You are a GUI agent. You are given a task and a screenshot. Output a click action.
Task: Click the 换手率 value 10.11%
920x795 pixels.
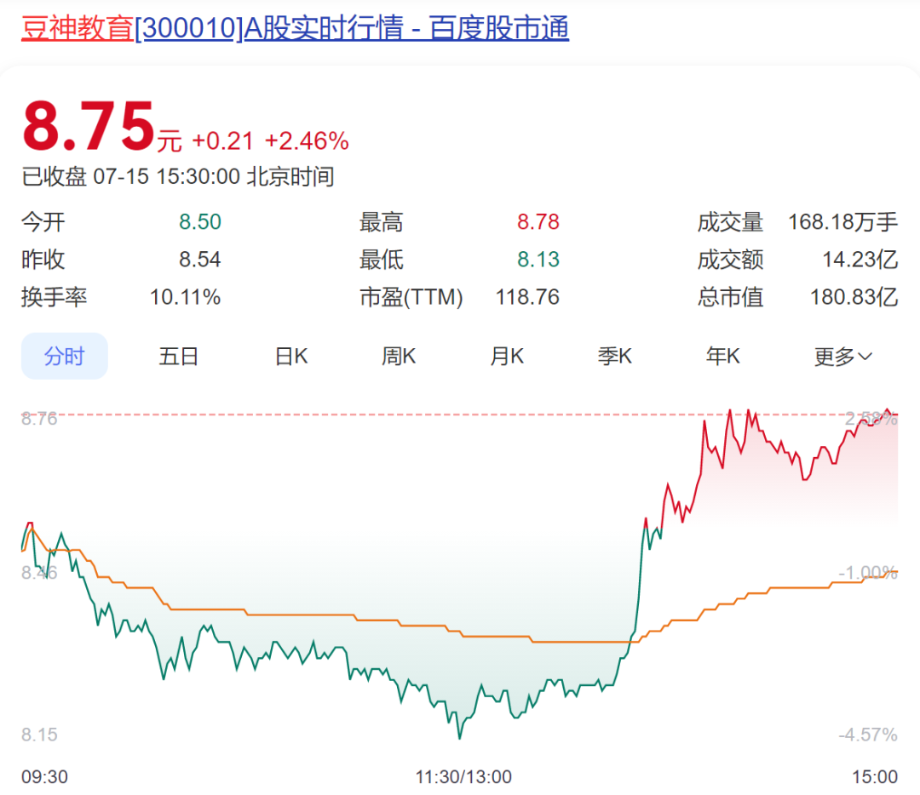pos(186,297)
